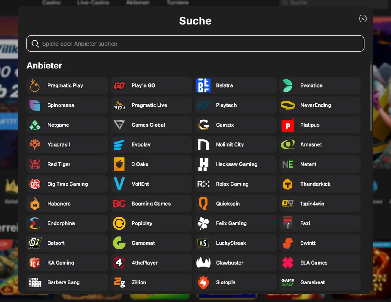The height and width of the screenshot is (302, 391).
Task: Click the NeverEnding yellow logo
Action: [x=288, y=105]
